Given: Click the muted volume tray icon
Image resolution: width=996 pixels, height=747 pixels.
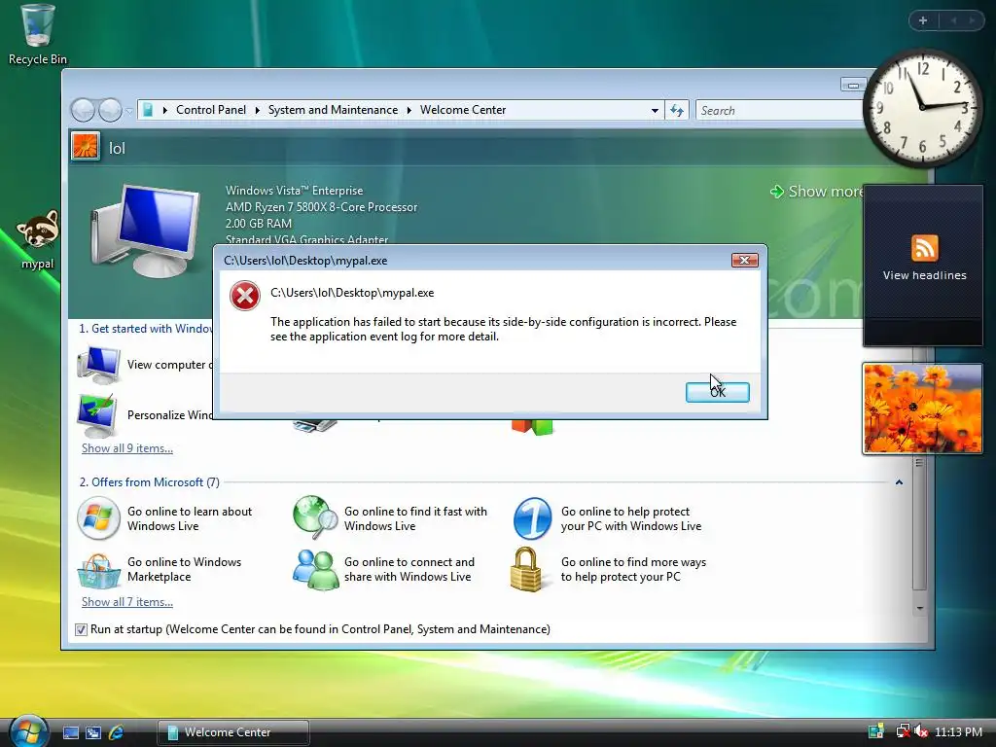Looking at the screenshot, I should pos(920,731).
